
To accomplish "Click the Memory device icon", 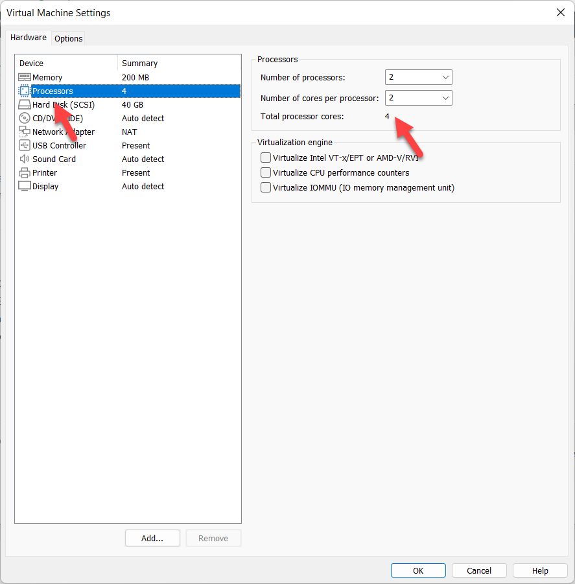I will [x=25, y=78].
